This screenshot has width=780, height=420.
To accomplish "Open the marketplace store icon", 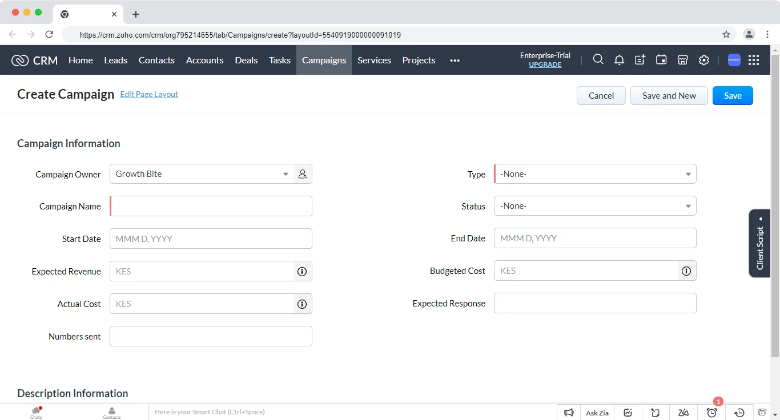I will pyautogui.click(x=682, y=59).
